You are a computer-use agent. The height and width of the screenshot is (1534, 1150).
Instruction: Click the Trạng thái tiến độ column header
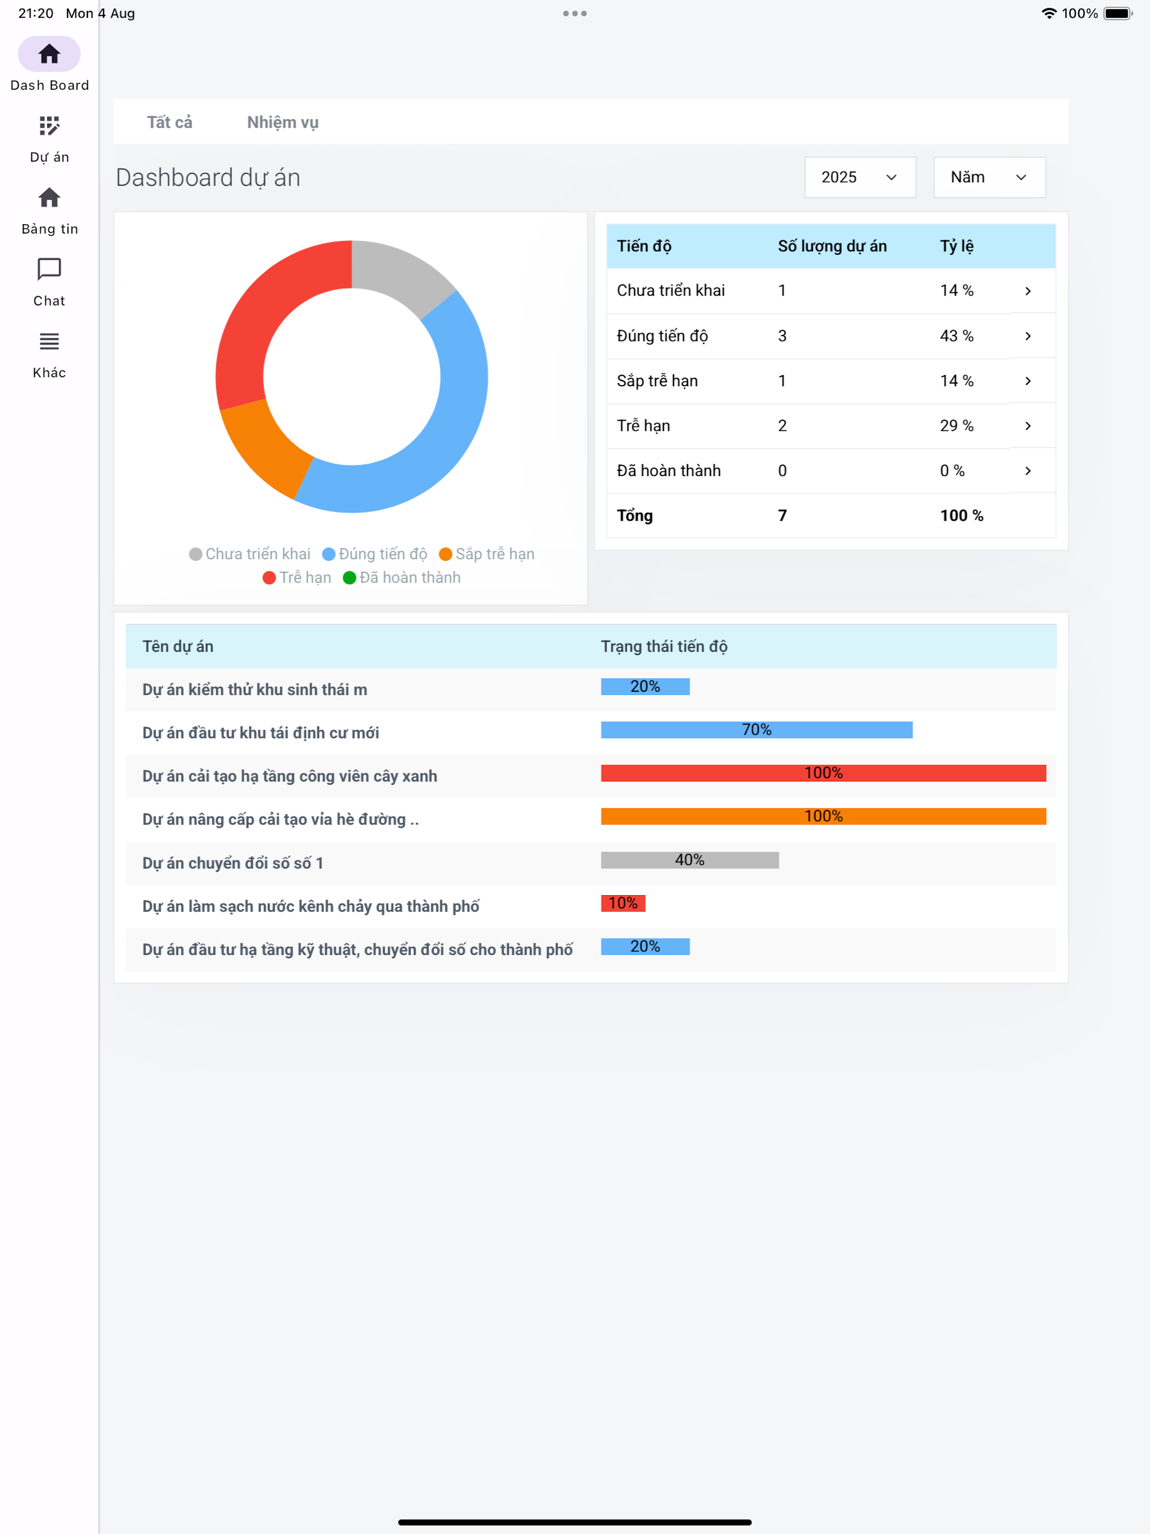pyautogui.click(x=664, y=647)
